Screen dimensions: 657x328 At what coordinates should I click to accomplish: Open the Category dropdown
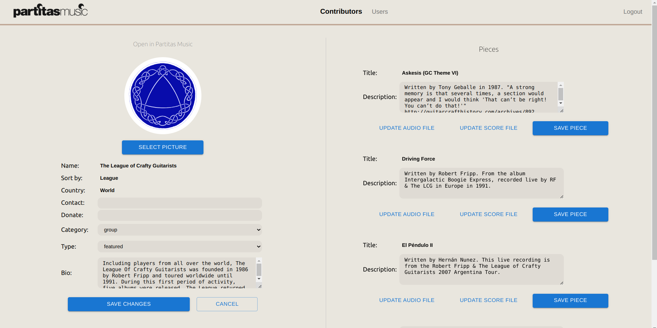tap(180, 230)
